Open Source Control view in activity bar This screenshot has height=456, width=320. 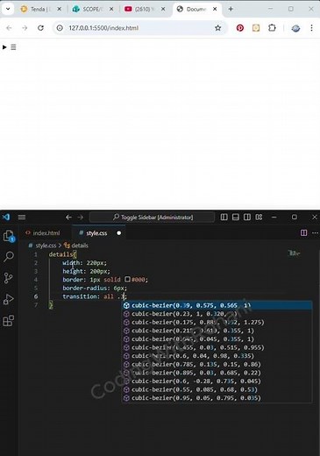coord(8,278)
